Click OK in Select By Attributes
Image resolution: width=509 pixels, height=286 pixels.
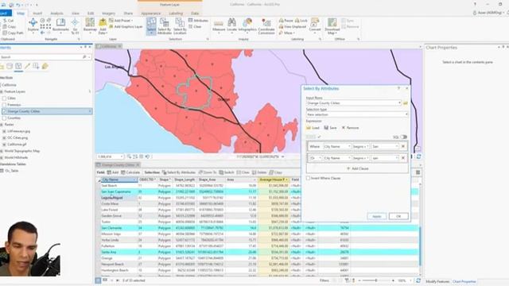398,216
